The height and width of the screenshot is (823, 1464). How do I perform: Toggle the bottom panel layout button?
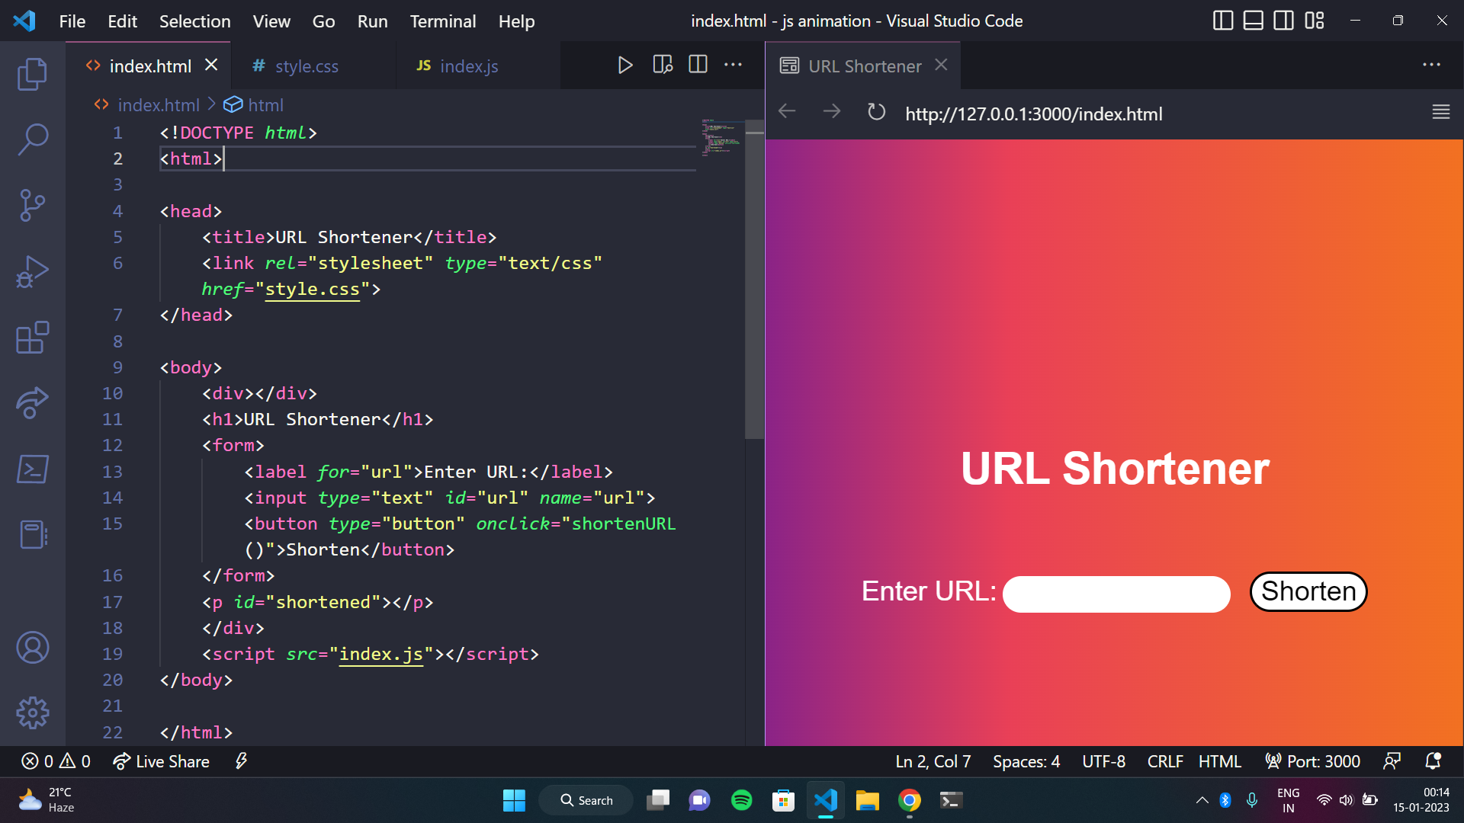[1253, 21]
